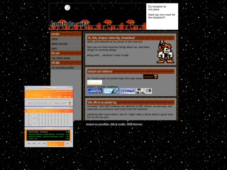This screenshot has width=227, height=170.
Task: Open the home link in sidebar
Action: [55, 39]
